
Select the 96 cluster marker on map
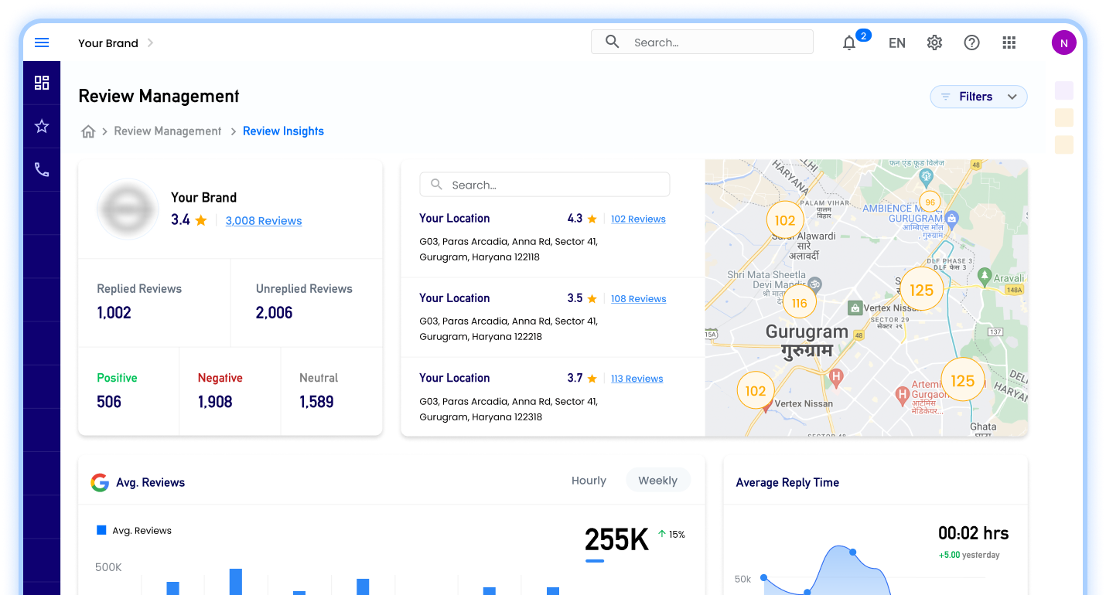click(930, 202)
